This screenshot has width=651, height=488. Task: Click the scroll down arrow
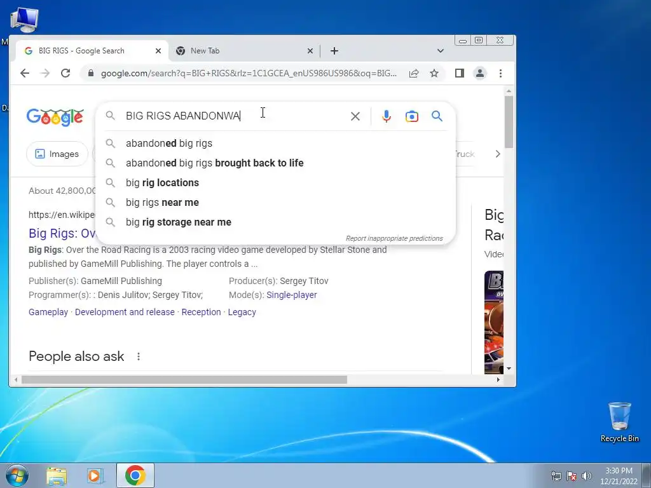click(x=509, y=369)
